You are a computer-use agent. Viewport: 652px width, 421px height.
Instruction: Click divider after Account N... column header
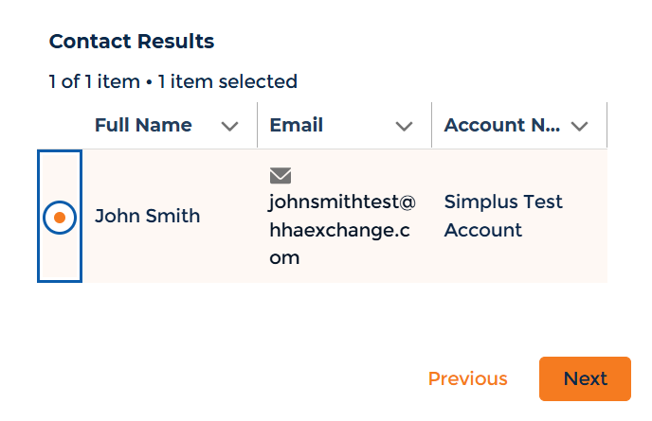point(607,125)
